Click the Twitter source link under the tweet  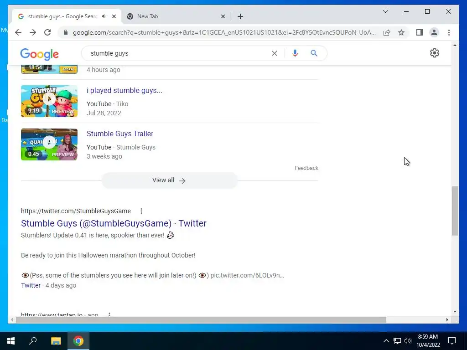point(31,285)
